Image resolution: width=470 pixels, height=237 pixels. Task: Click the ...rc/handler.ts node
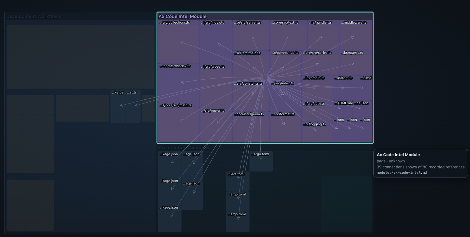(323, 35)
